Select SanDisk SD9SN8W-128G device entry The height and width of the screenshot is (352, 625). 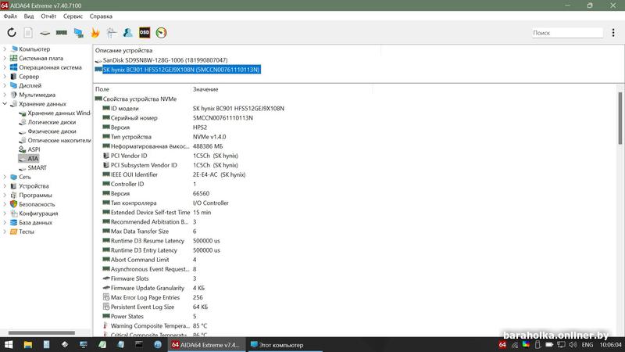click(x=165, y=60)
